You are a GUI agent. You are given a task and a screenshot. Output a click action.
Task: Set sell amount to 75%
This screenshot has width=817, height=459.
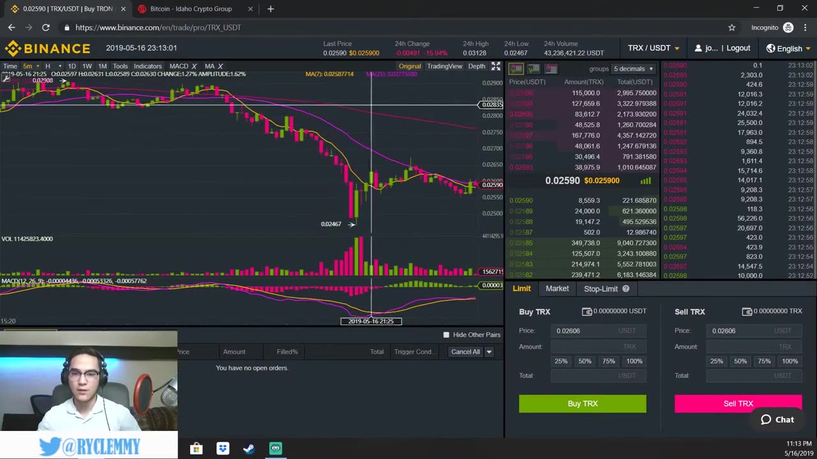click(764, 361)
